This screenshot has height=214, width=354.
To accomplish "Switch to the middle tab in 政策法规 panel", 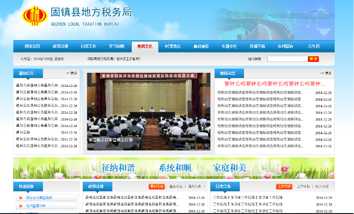I will [176, 187].
